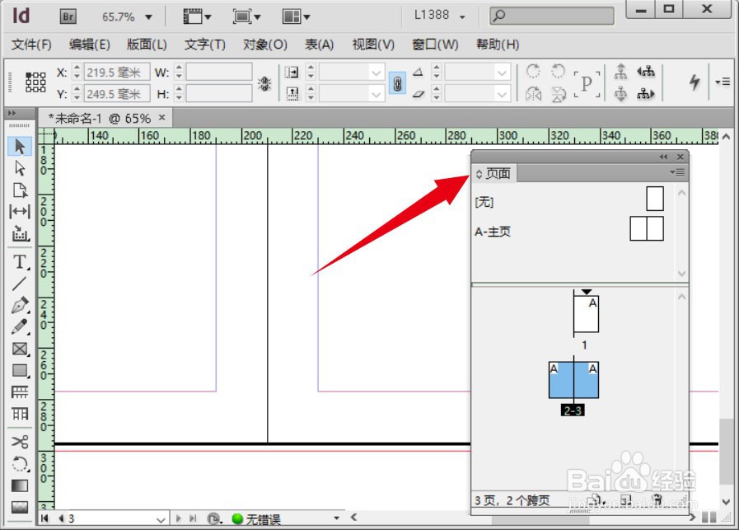Viewport: 739px width, 530px height.
Task: Switch to the 未命名-1 document tab
Action: click(100, 118)
